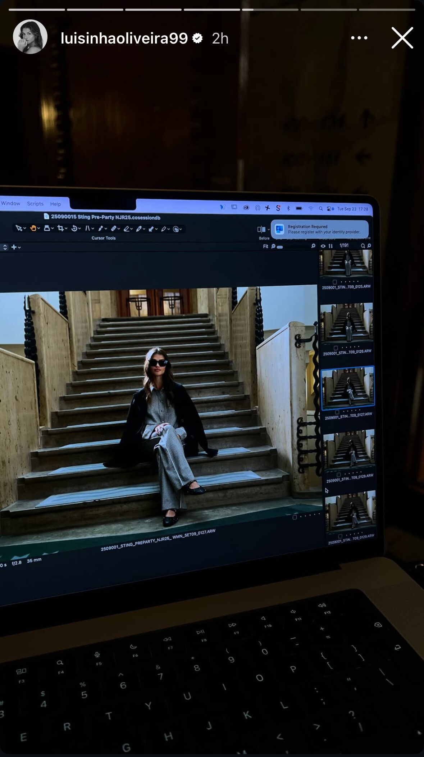The width and height of the screenshot is (424, 757).
Task: Click the Before/After compare icon
Action: tap(261, 230)
